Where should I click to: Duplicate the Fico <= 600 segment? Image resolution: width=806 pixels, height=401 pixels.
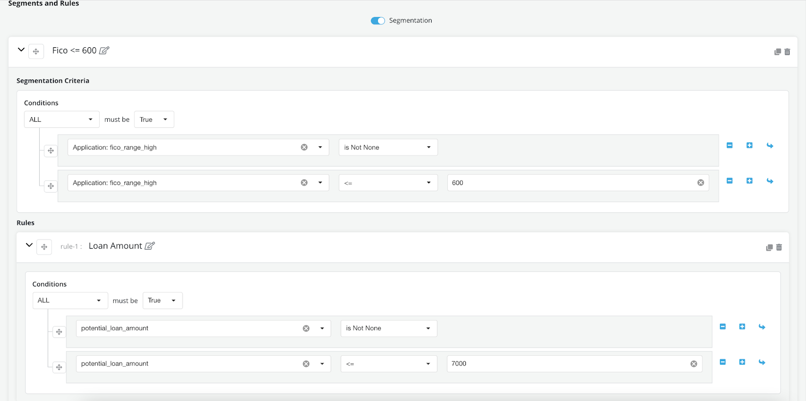pyautogui.click(x=777, y=52)
